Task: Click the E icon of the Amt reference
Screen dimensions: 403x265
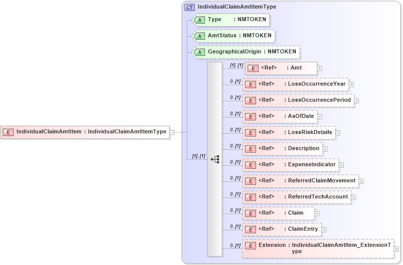Action: 253,69
